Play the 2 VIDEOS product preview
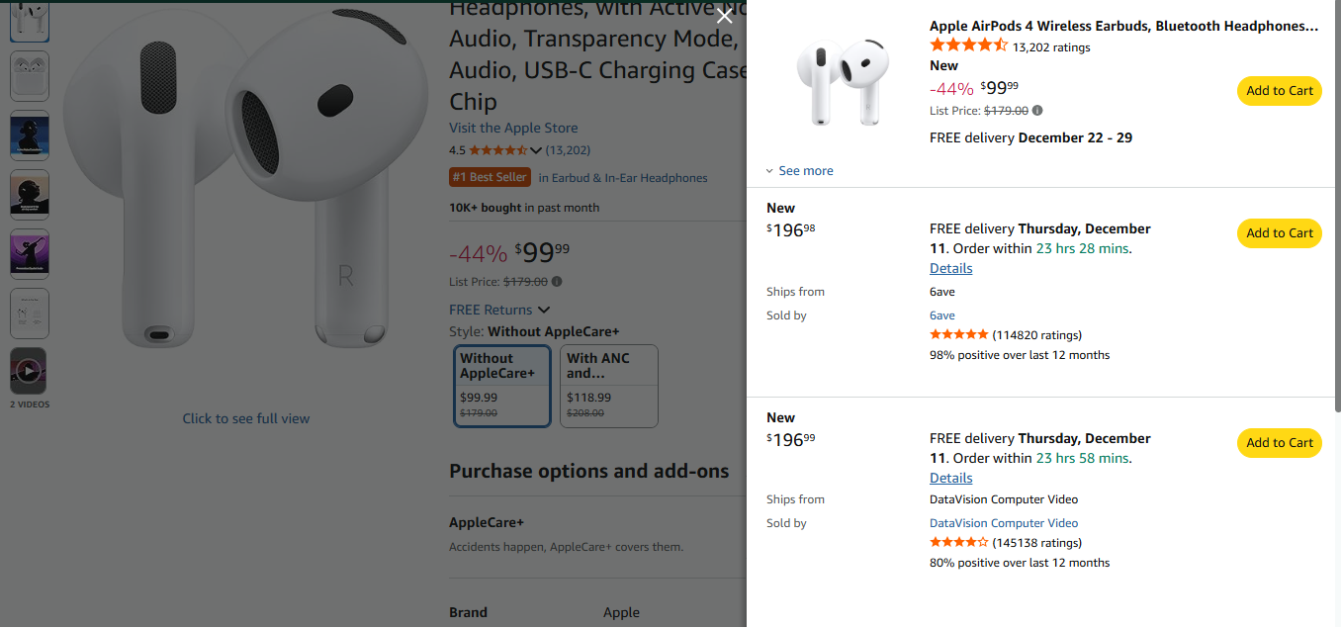 click(29, 370)
